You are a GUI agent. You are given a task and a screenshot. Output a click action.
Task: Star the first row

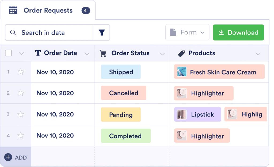click(x=21, y=72)
